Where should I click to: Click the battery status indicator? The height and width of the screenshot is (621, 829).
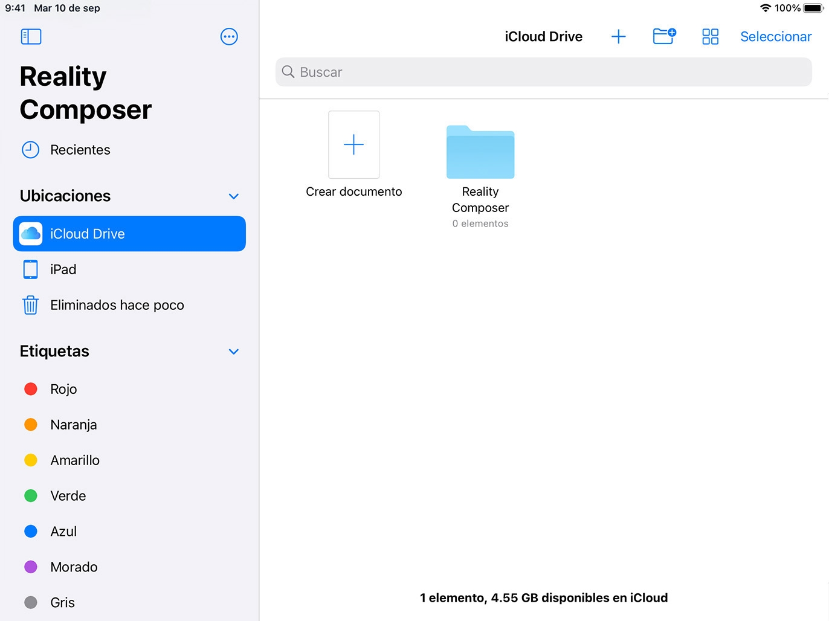tap(813, 8)
